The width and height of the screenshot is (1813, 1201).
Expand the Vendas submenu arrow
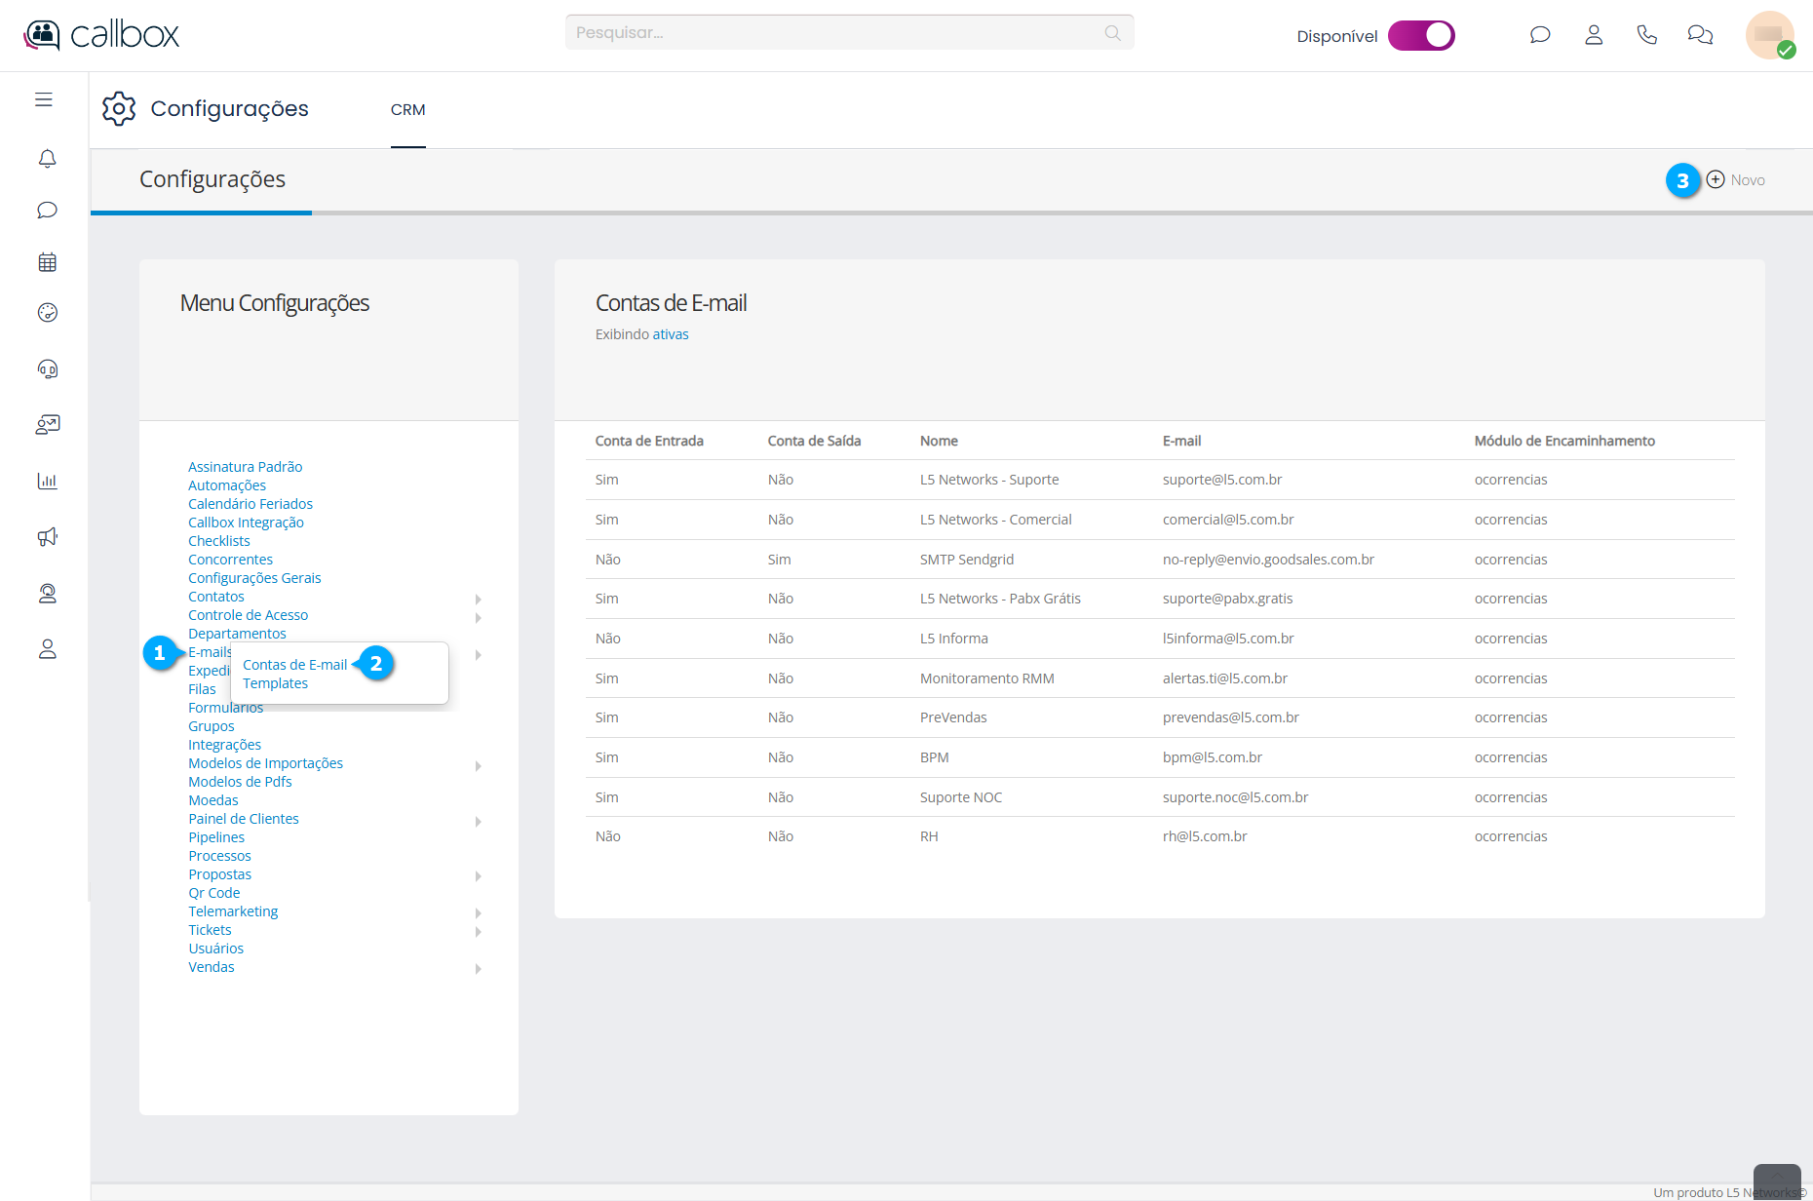[479, 969]
